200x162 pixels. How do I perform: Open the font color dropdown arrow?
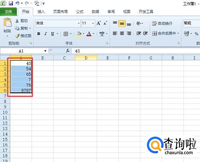[x=94, y=34]
